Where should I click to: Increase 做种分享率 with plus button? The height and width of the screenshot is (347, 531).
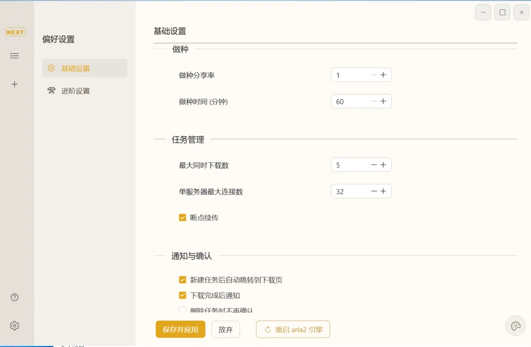click(383, 75)
